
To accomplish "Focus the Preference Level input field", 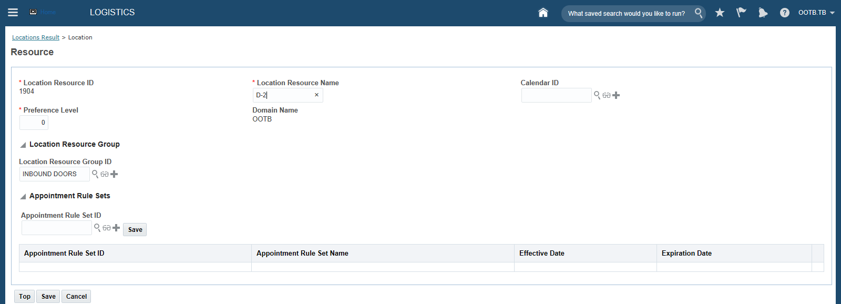I will coord(34,123).
